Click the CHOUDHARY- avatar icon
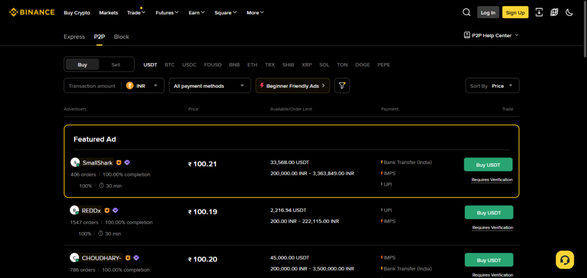The image size is (587, 278). tap(75, 258)
